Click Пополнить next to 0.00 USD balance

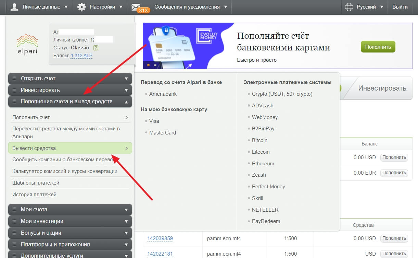(394, 158)
